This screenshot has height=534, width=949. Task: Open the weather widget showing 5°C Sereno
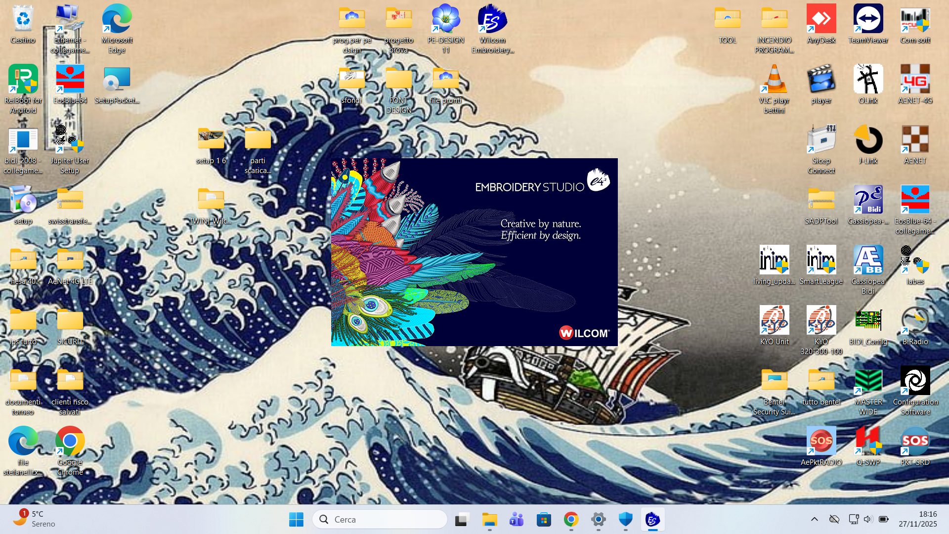34,519
